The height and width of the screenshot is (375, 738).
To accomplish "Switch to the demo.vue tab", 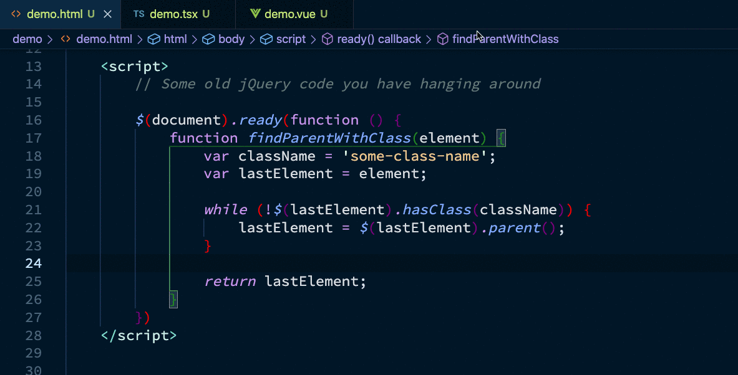I will (x=294, y=14).
